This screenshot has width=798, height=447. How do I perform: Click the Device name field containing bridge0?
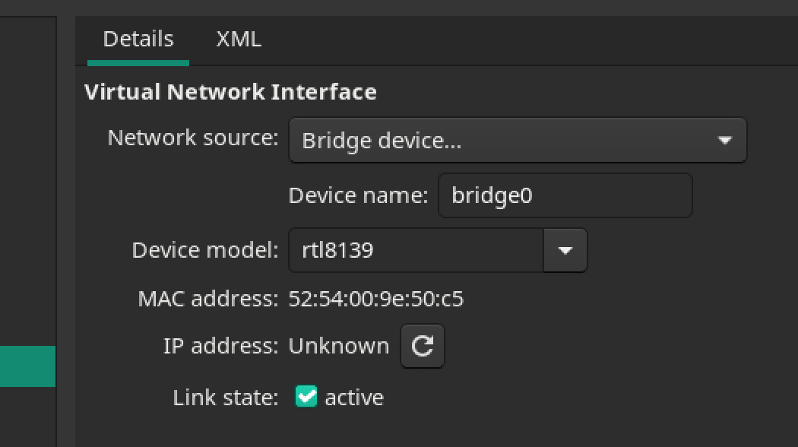click(565, 196)
